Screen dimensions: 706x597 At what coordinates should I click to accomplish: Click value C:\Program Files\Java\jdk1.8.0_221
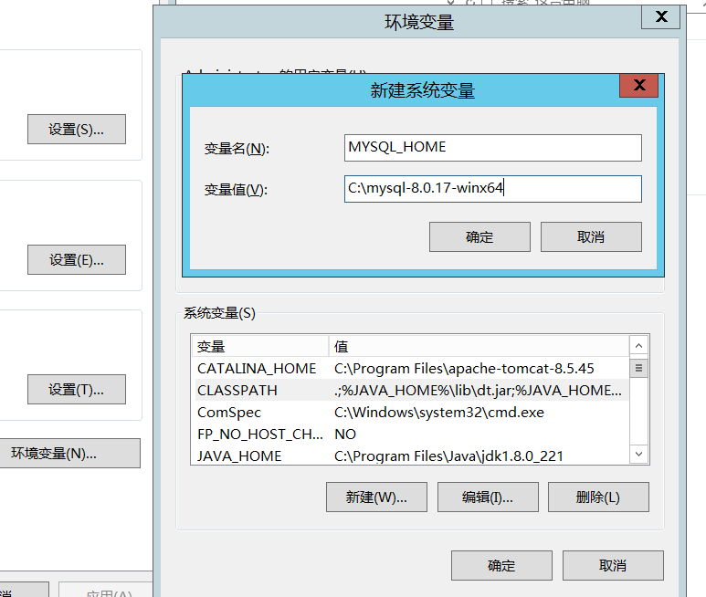tap(448, 456)
